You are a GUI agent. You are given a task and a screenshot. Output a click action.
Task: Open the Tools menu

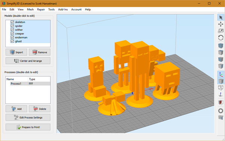51,9
